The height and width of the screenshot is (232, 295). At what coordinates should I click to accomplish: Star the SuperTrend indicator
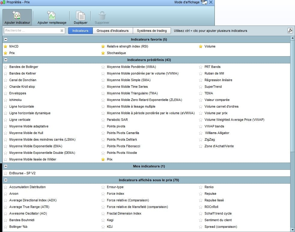click(201, 87)
